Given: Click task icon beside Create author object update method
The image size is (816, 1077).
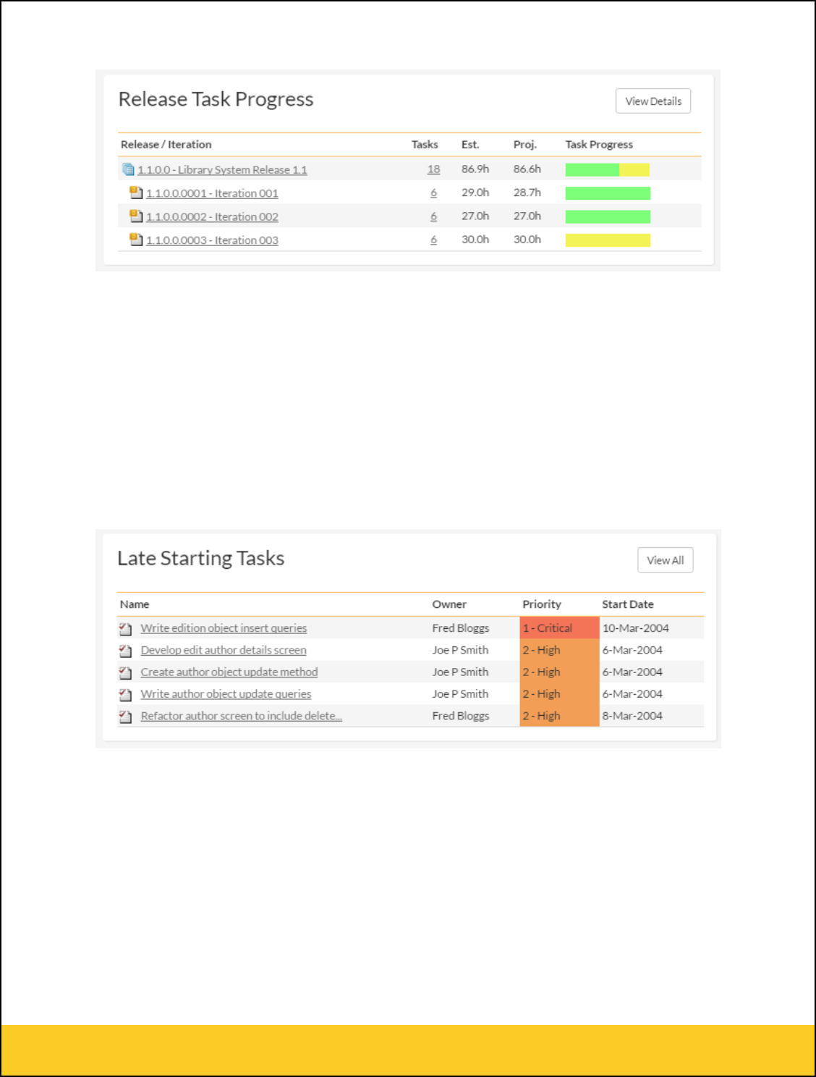Looking at the screenshot, I should (126, 672).
